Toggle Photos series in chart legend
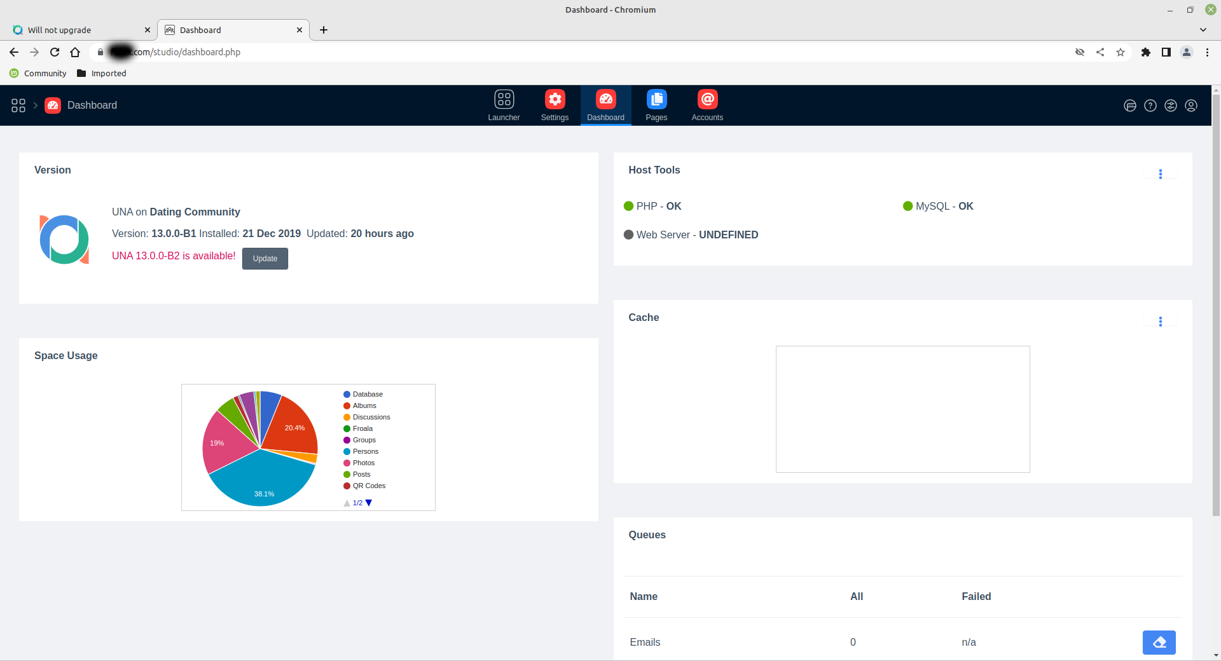 (x=363, y=463)
